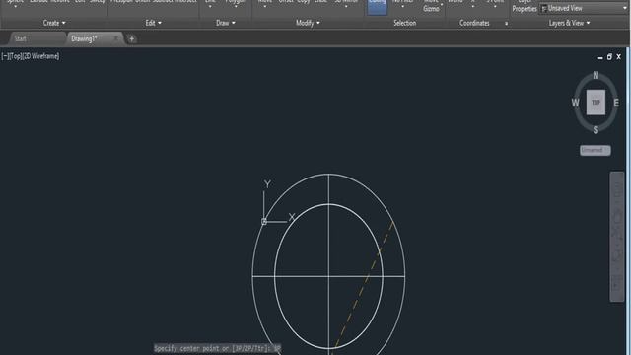Open Layer Properties
Viewport: 631px width, 355px height.
pyautogui.click(x=525, y=6)
